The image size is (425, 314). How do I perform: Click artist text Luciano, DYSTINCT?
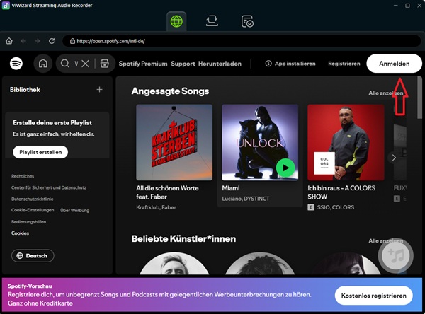[246, 199]
